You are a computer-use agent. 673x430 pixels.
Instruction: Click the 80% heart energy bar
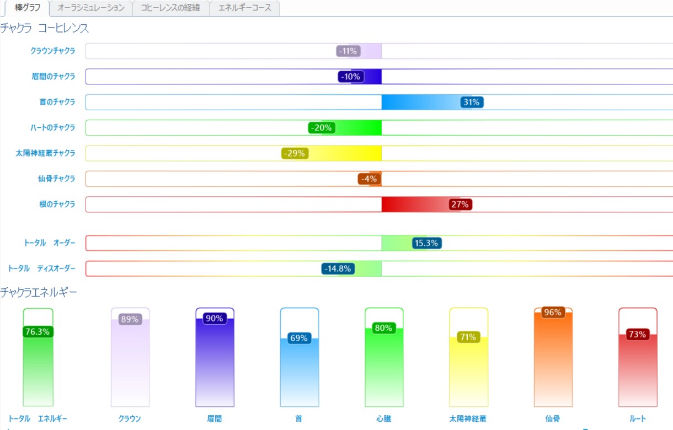(384, 357)
